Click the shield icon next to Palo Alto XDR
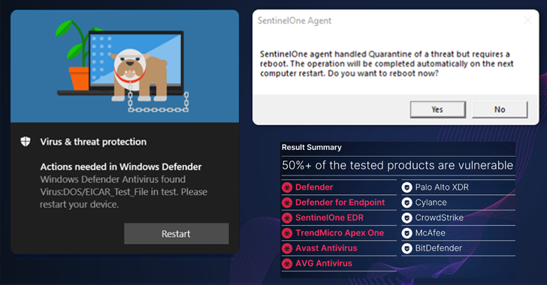 point(406,187)
